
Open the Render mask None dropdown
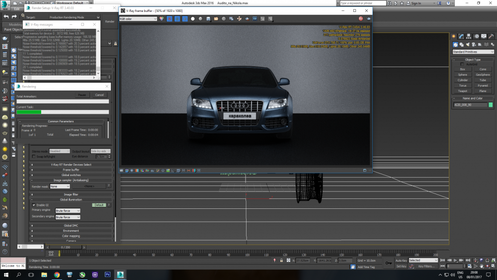pos(60,187)
